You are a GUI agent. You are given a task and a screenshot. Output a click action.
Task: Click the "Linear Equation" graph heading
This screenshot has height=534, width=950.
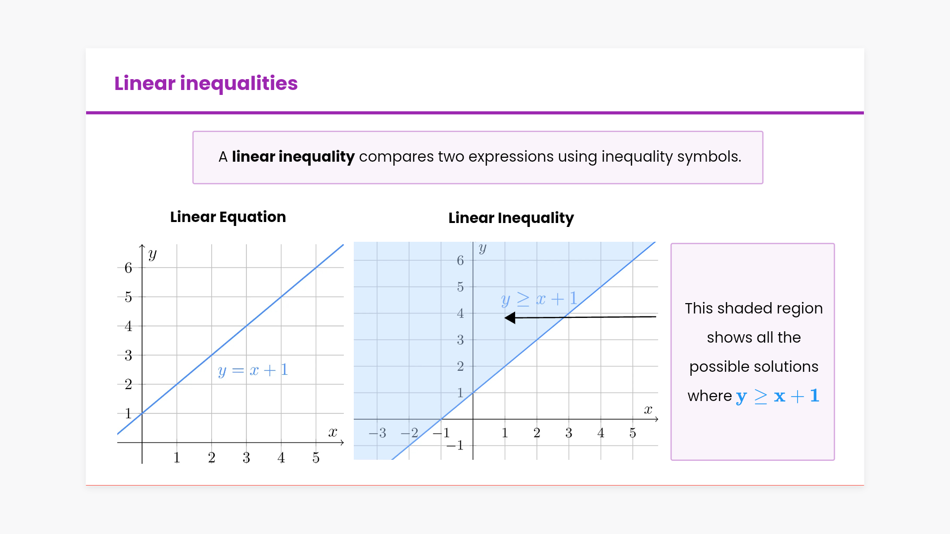[228, 217]
